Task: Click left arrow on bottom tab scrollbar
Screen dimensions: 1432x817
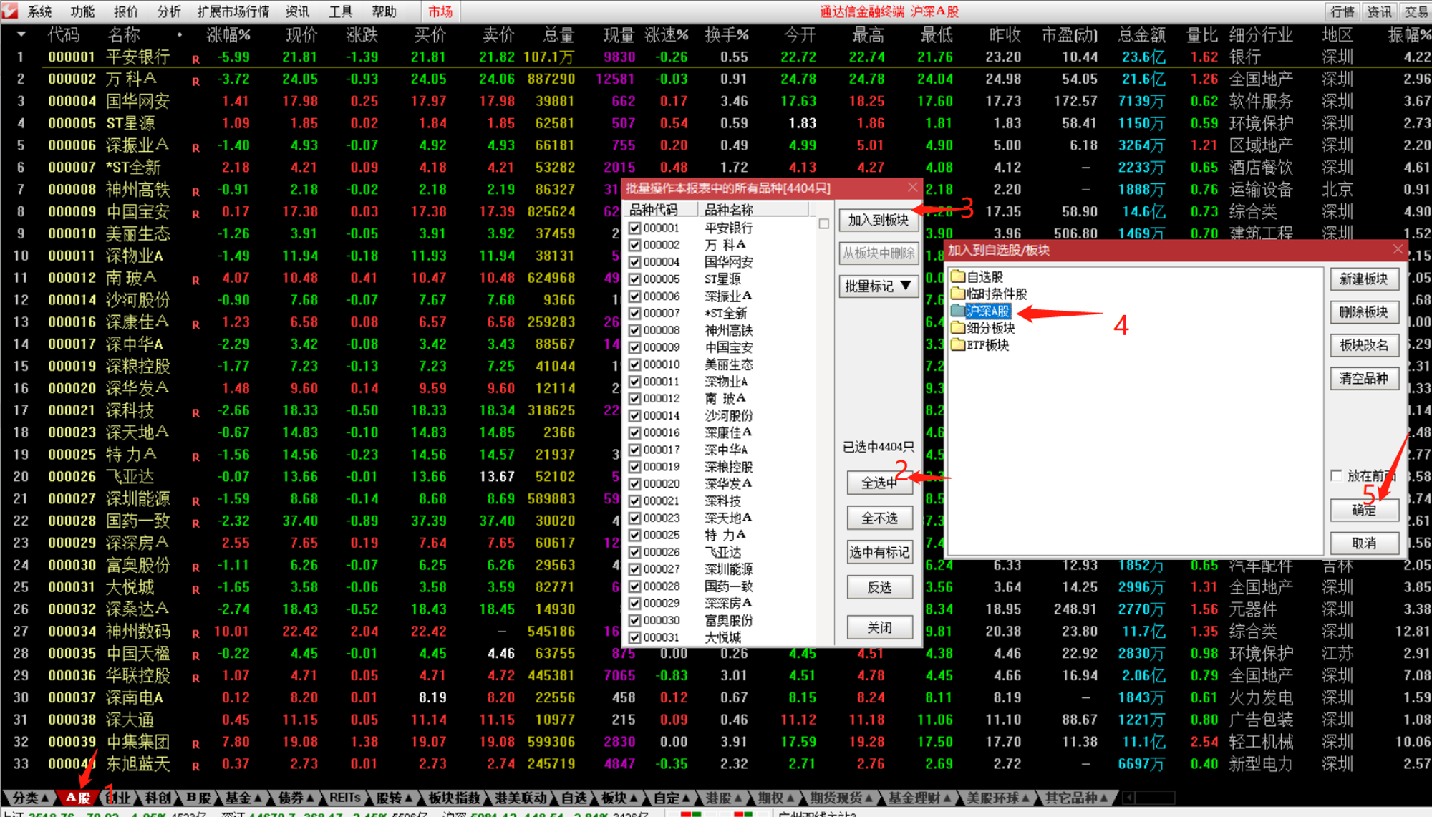Action: click(x=1128, y=798)
